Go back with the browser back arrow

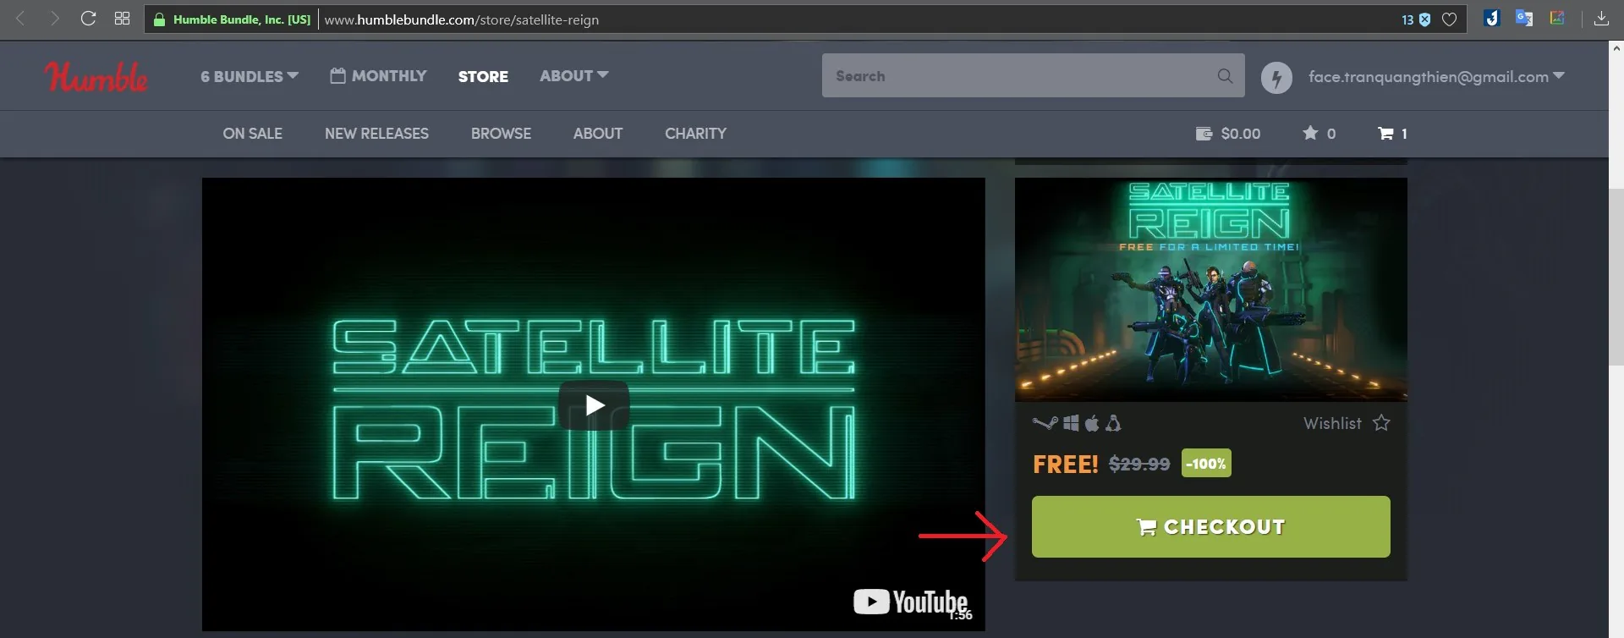tap(20, 19)
